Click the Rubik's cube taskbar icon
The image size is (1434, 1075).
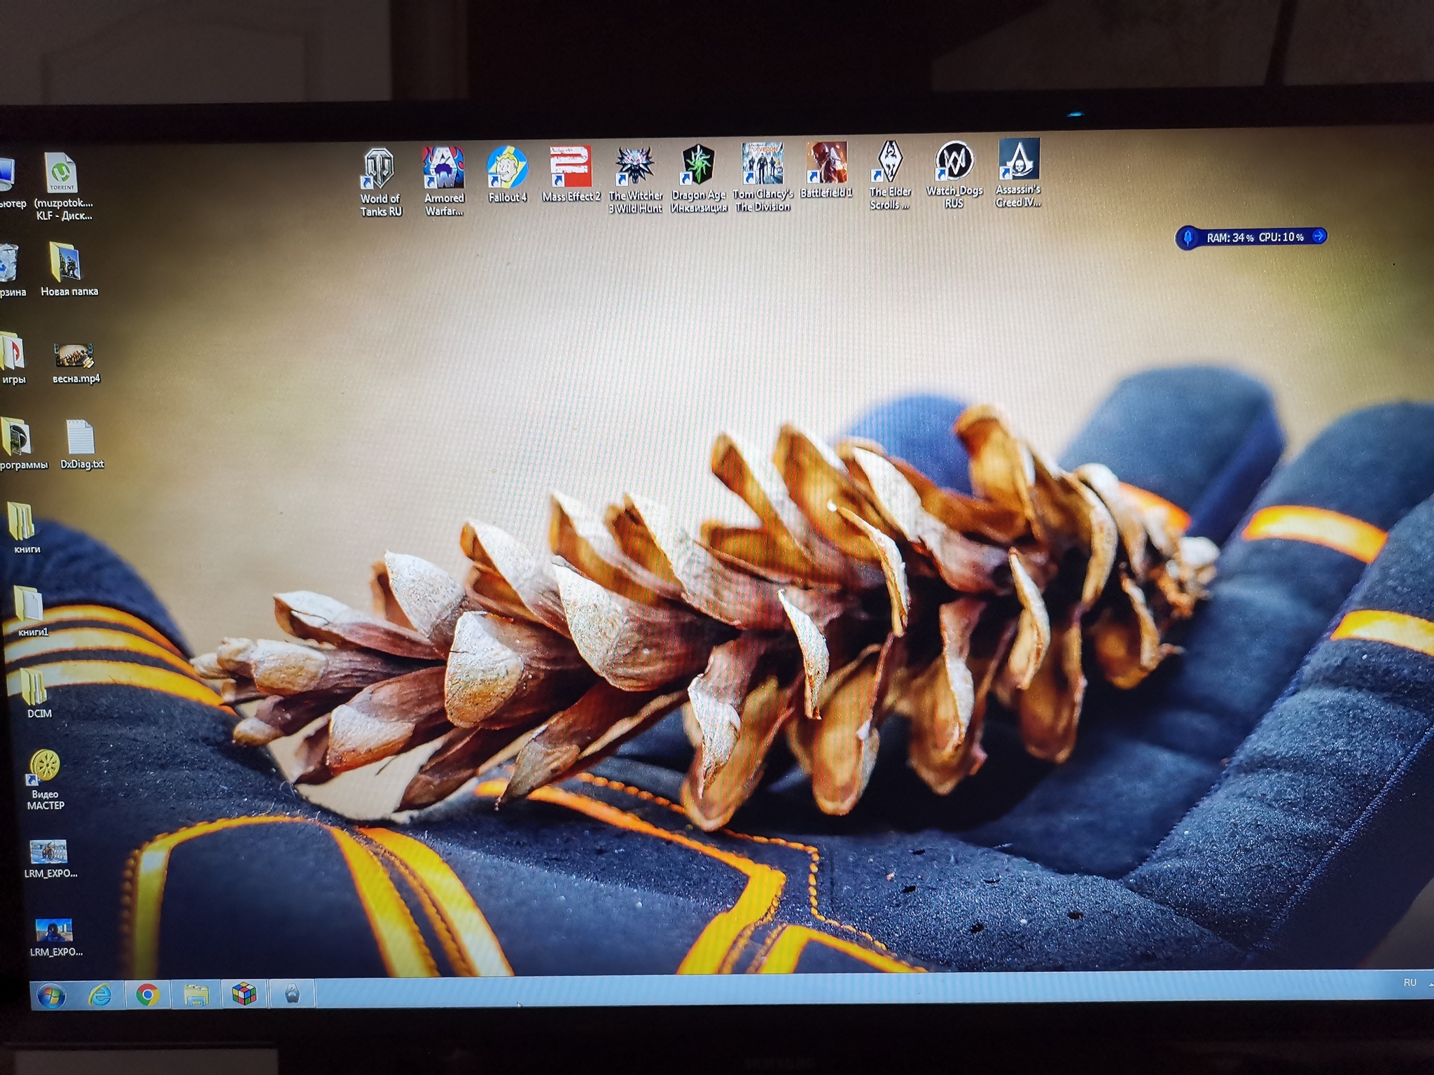click(244, 994)
